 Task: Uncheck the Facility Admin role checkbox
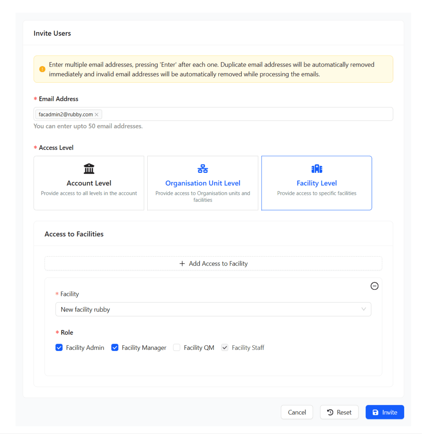[x=59, y=348]
